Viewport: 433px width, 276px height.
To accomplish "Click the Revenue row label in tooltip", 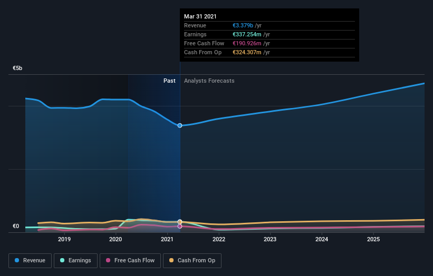I will pos(195,25).
